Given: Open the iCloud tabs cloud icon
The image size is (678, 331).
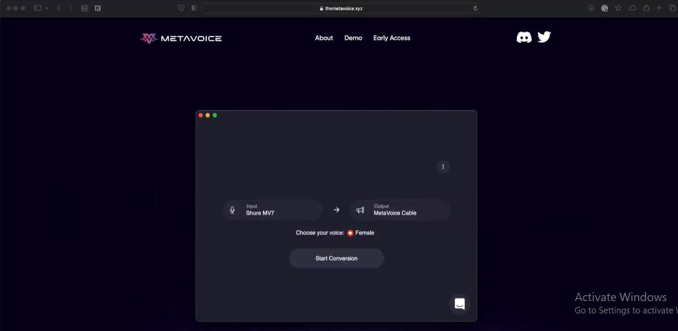Looking at the screenshot, I should 632,8.
